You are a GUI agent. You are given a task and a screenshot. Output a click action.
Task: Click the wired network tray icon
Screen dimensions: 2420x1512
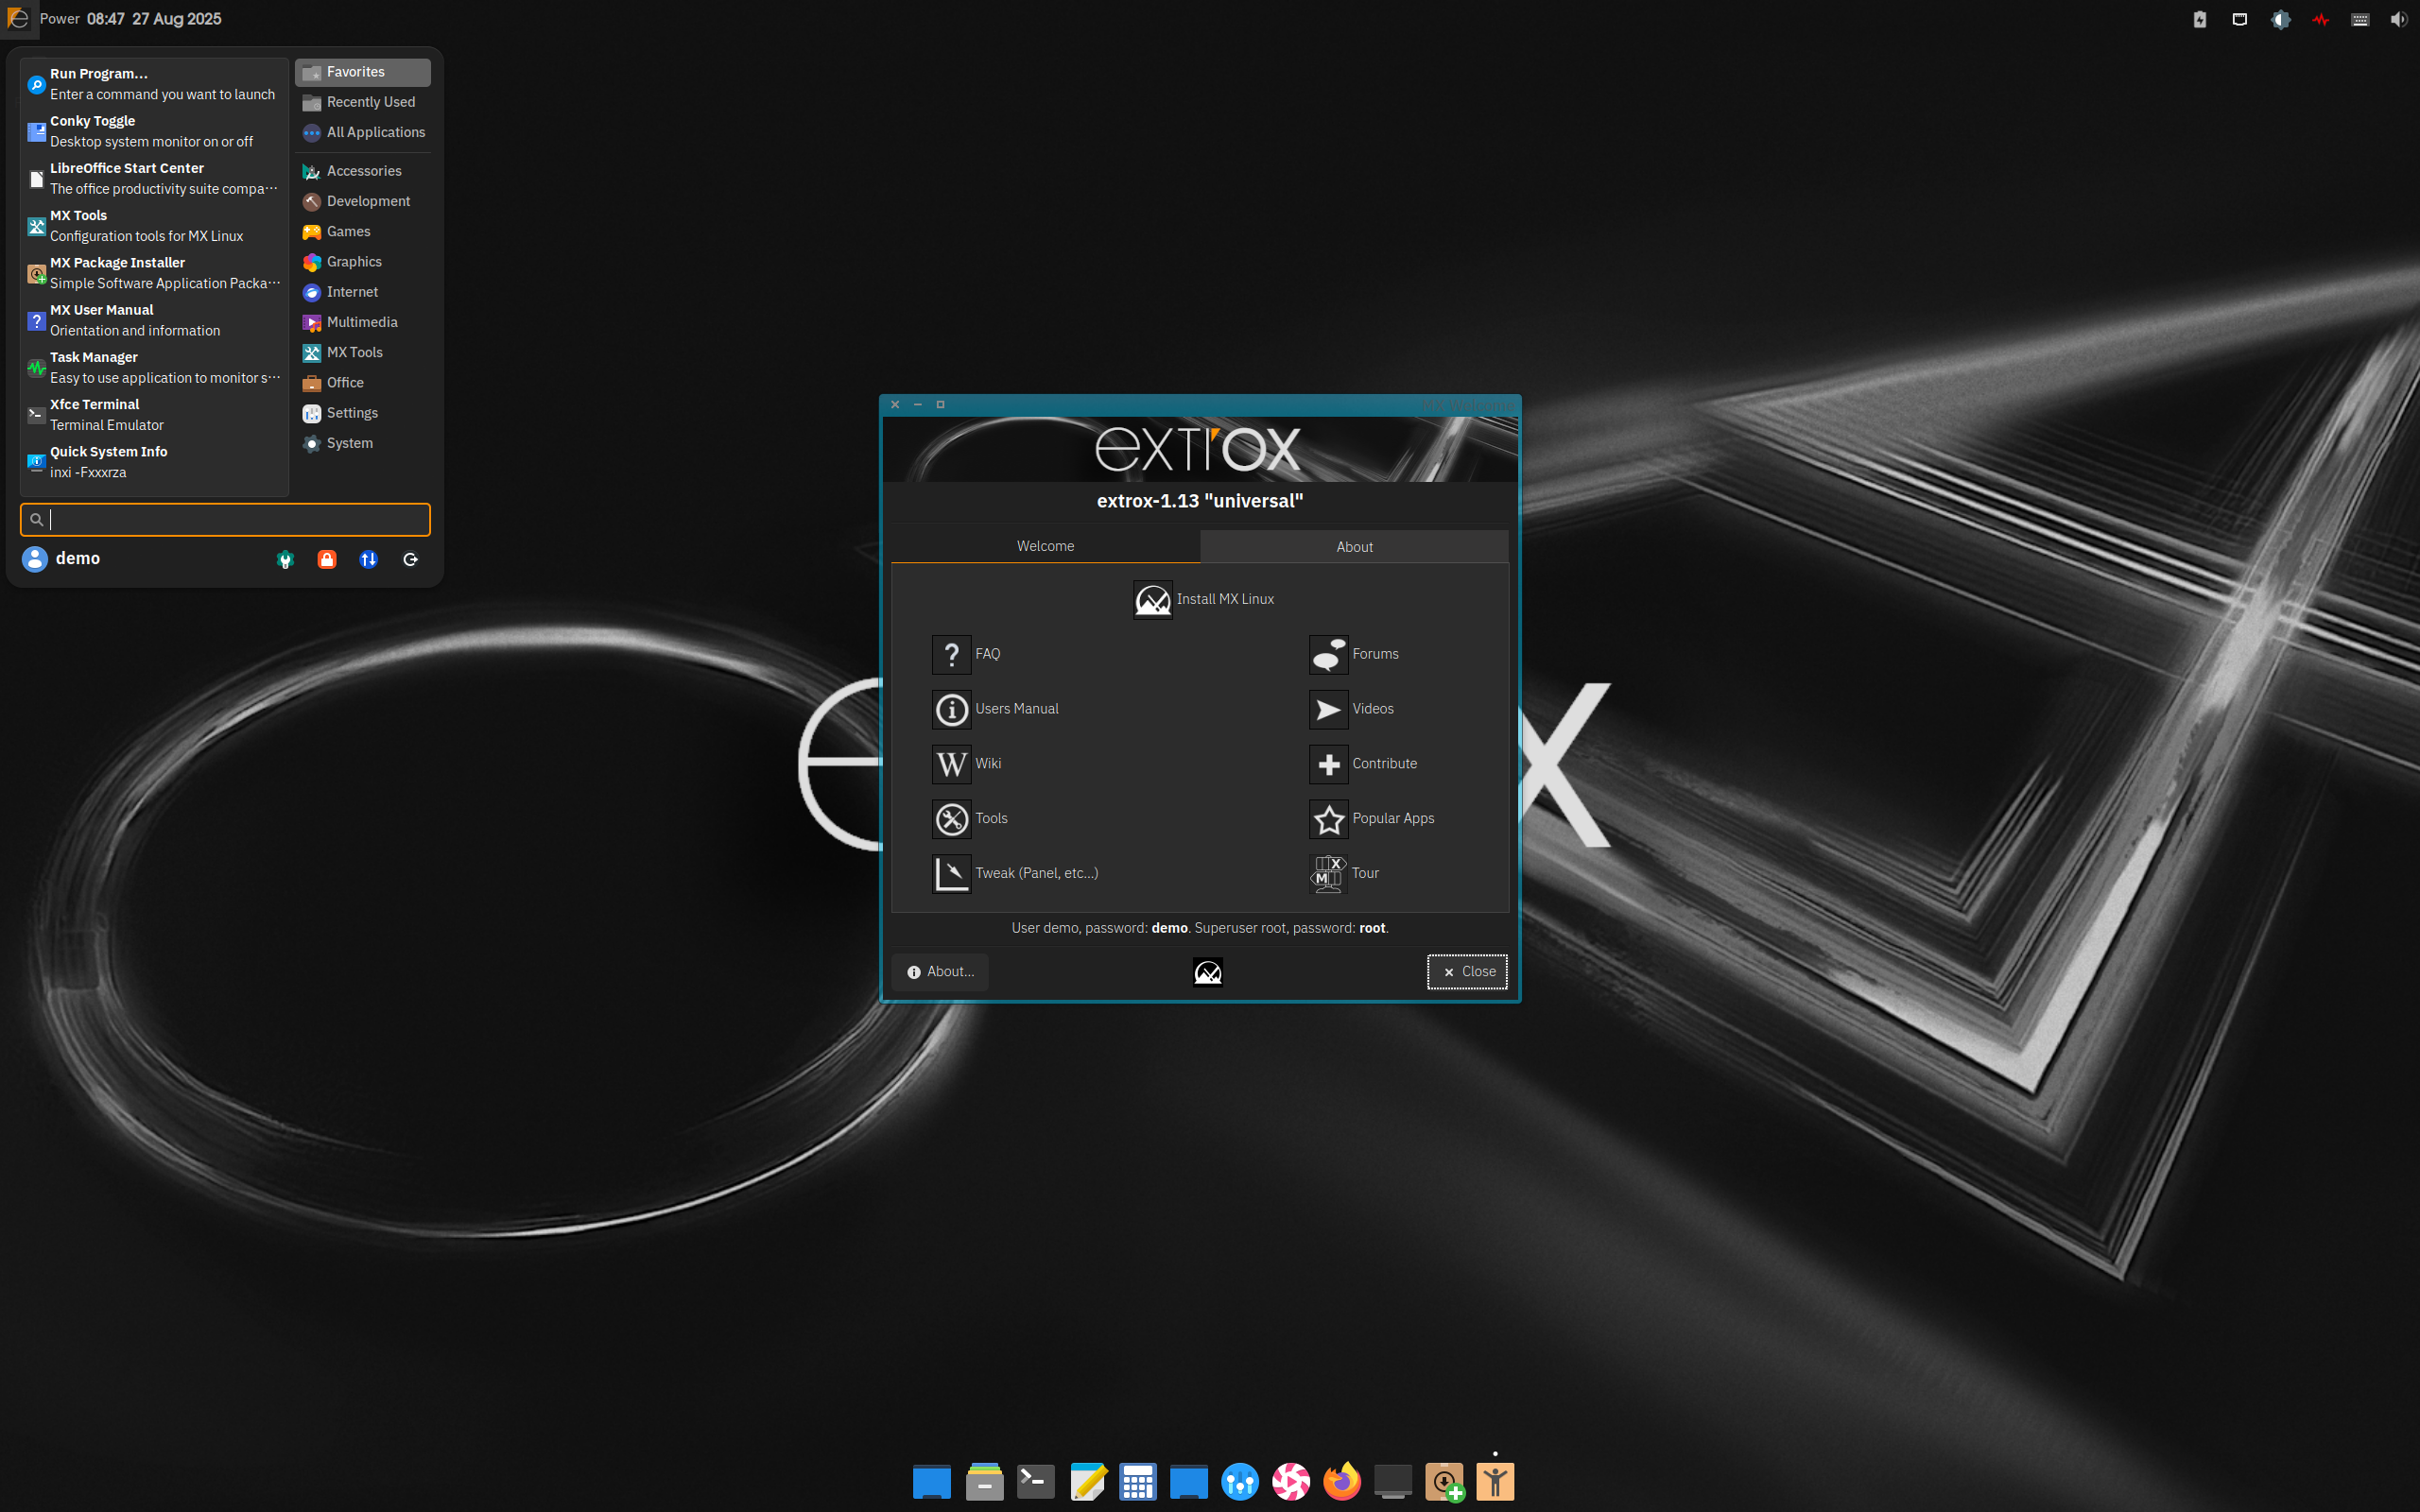coord(2239,19)
